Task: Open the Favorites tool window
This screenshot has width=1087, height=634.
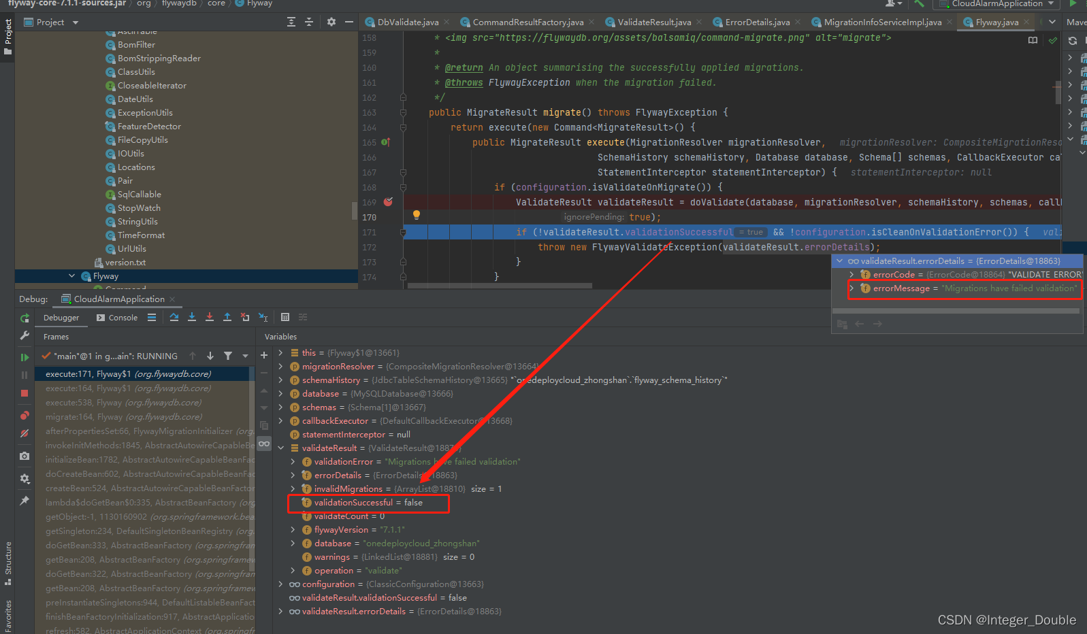Action: point(7,616)
